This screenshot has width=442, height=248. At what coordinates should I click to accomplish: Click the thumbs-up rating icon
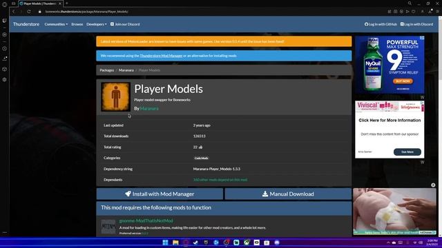coord(200,147)
